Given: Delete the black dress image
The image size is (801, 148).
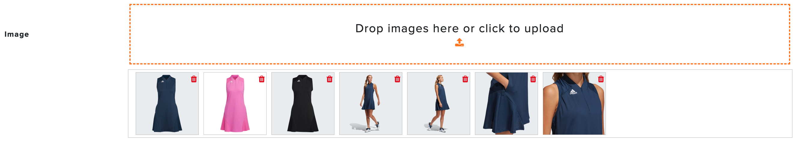Looking at the screenshot, I should (329, 79).
